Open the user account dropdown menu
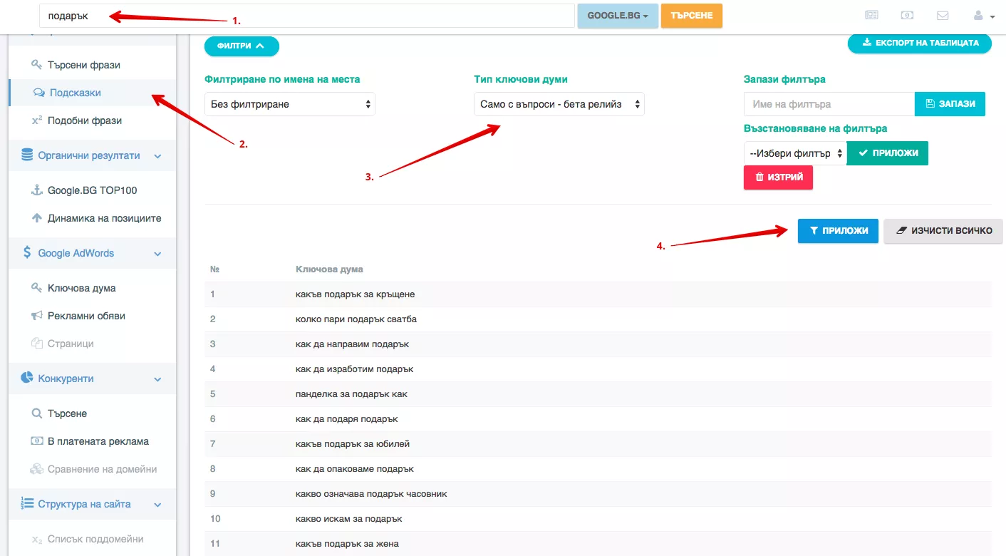This screenshot has height=556, width=1006. (984, 15)
